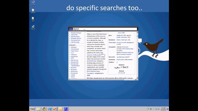The width and height of the screenshot is (198, 111).
Task: Open the 'Cascade Investment' link
Action: pyautogui.click(x=126, y=54)
